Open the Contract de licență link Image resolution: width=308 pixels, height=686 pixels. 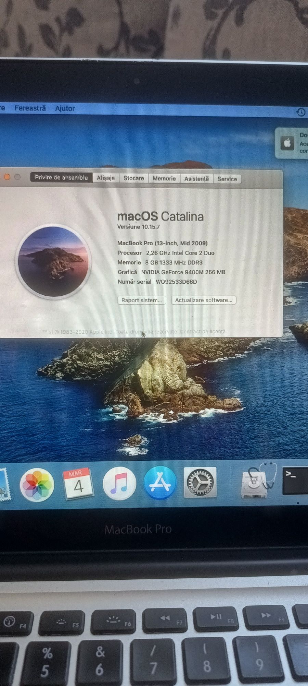pyautogui.click(x=203, y=332)
